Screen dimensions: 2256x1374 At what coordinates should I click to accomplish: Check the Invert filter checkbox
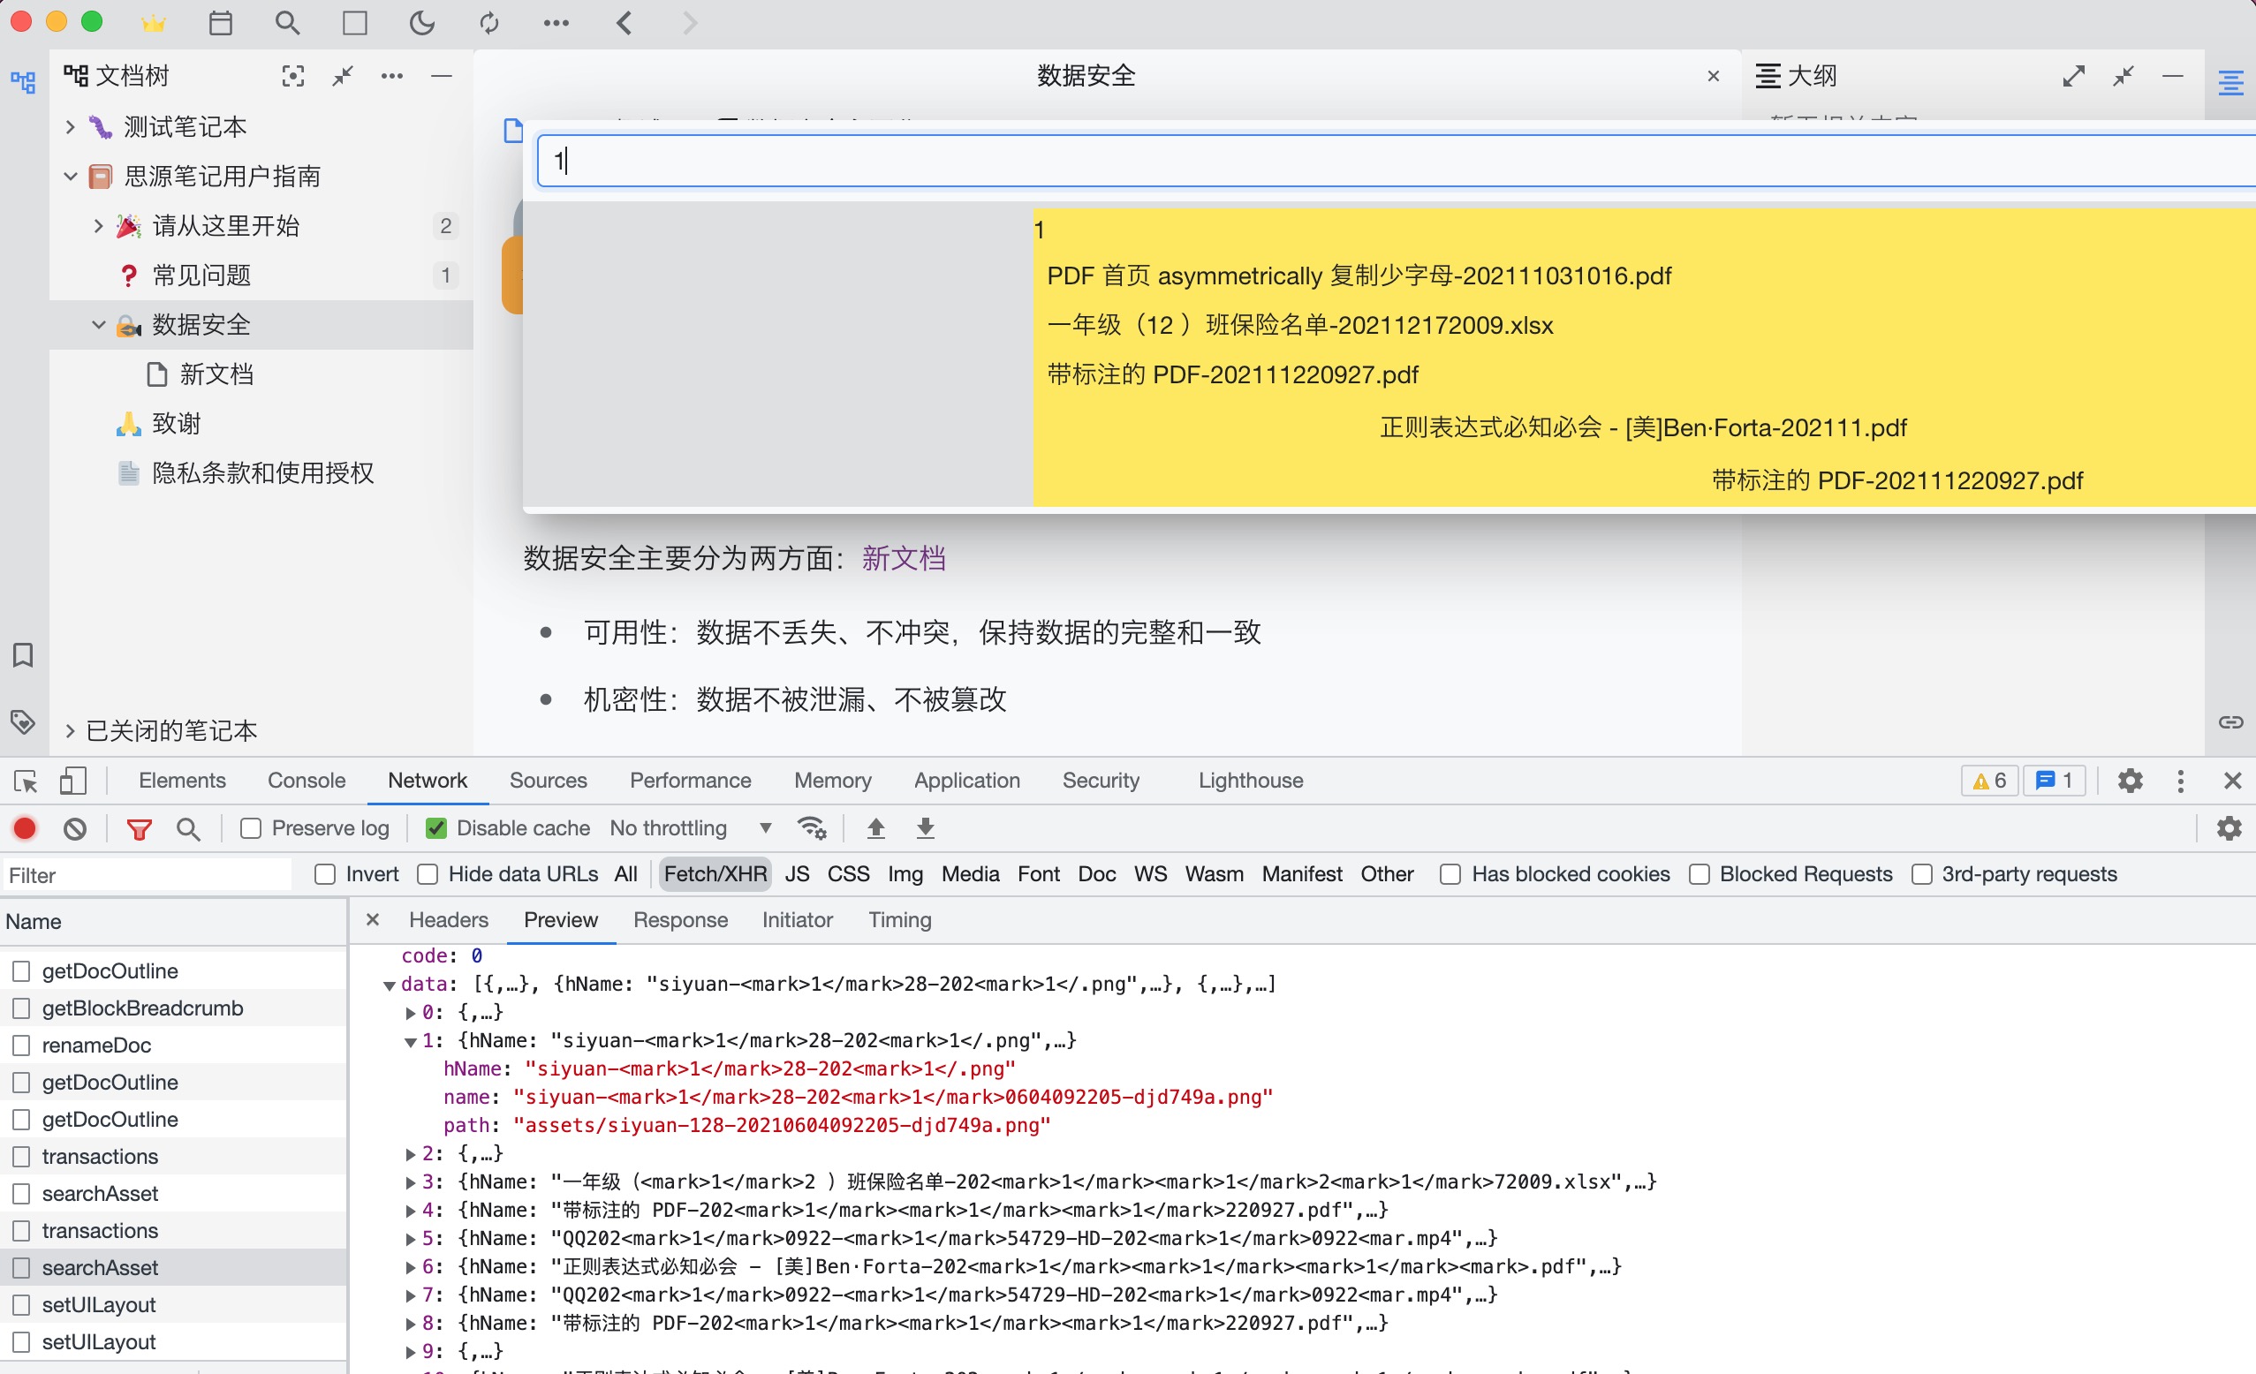tap(325, 874)
